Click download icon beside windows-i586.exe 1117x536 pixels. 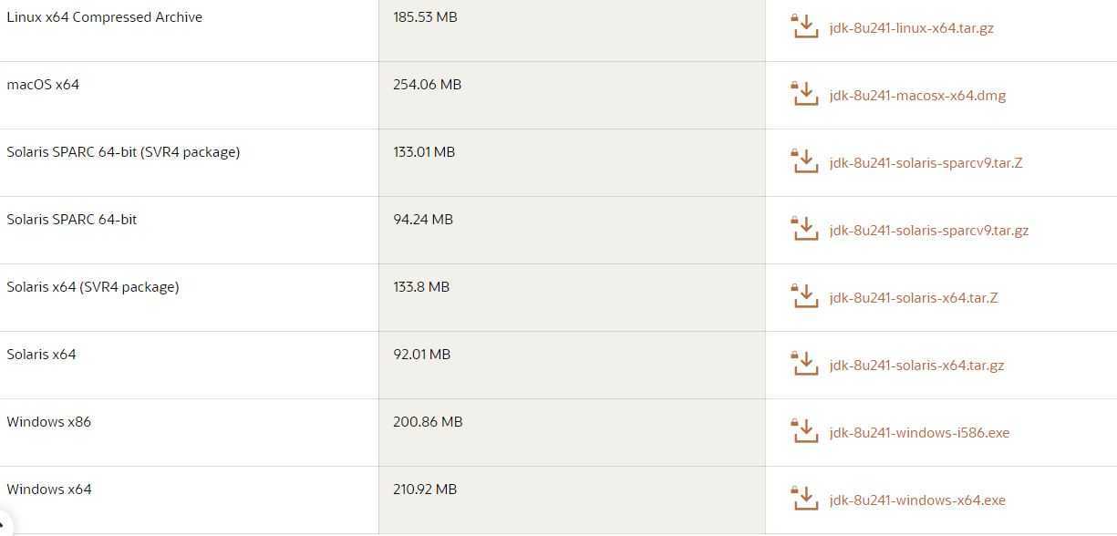pos(804,431)
